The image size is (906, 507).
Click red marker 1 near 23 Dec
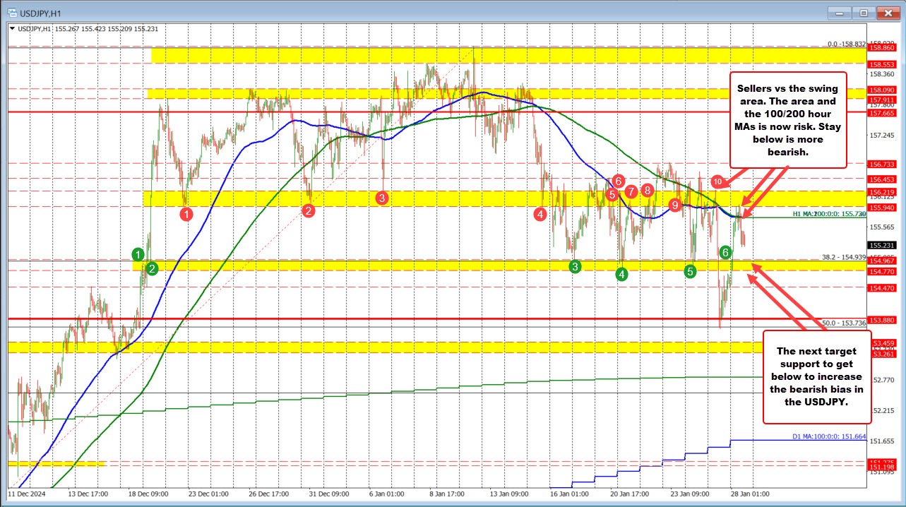(x=186, y=213)
